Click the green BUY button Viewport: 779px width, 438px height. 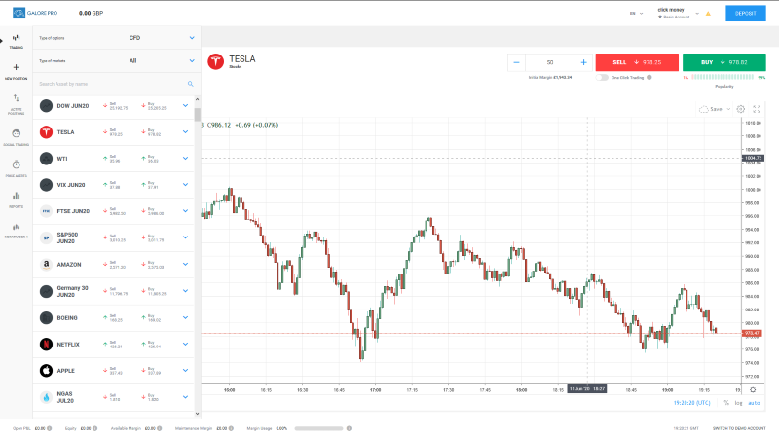(x=723, y=62)
